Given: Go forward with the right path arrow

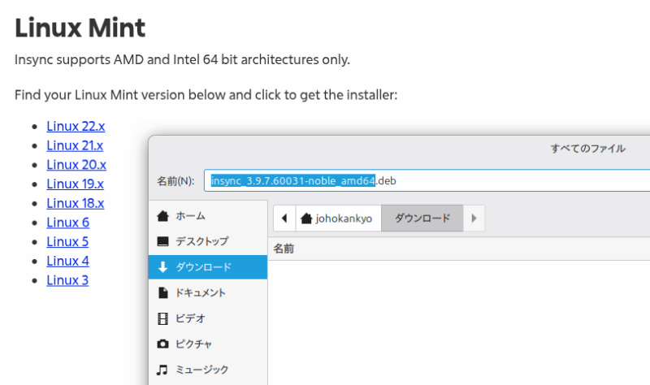Looking at the screenshot, I should [474, 218].
